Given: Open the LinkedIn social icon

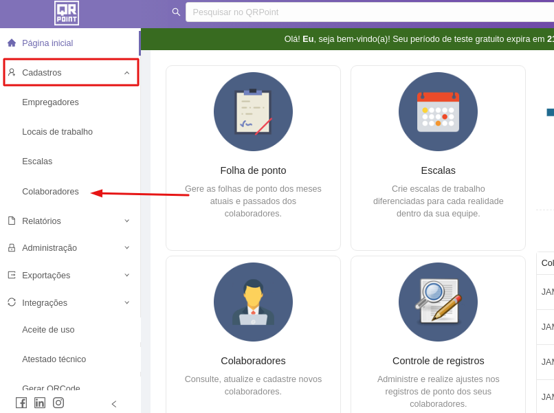Looking at the screenshot, I should click(x=40, y=403).
